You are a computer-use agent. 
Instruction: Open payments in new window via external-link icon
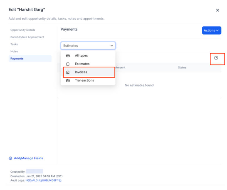click(216, 58)
